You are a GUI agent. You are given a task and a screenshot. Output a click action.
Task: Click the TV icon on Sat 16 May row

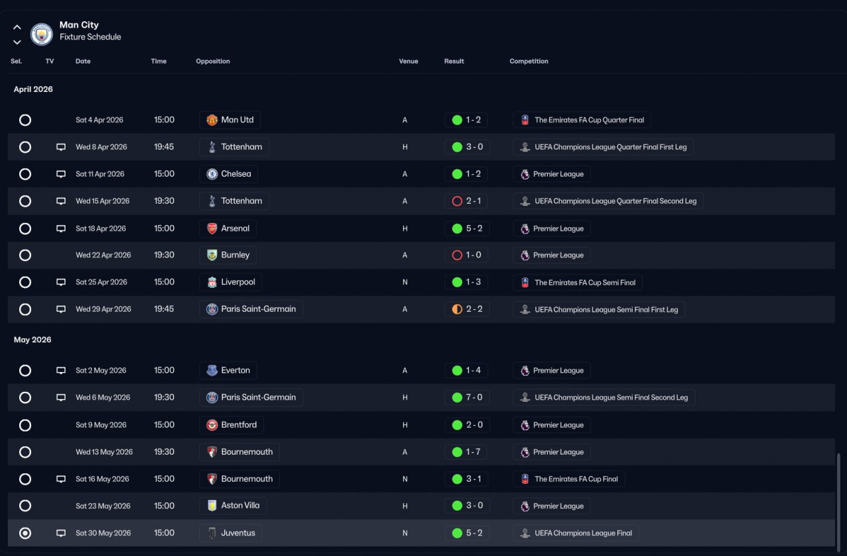click(61, 479)
